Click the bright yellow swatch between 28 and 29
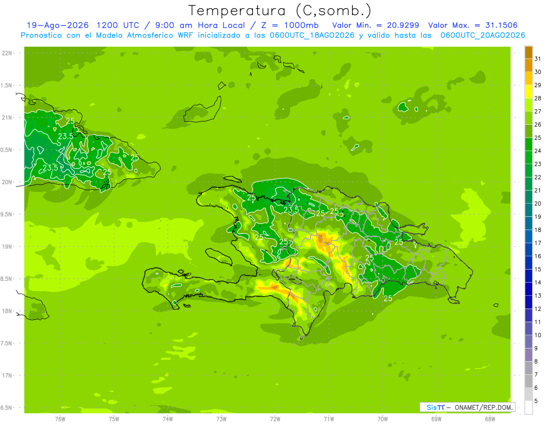550x425 pixels. click(x=528, y=92)
